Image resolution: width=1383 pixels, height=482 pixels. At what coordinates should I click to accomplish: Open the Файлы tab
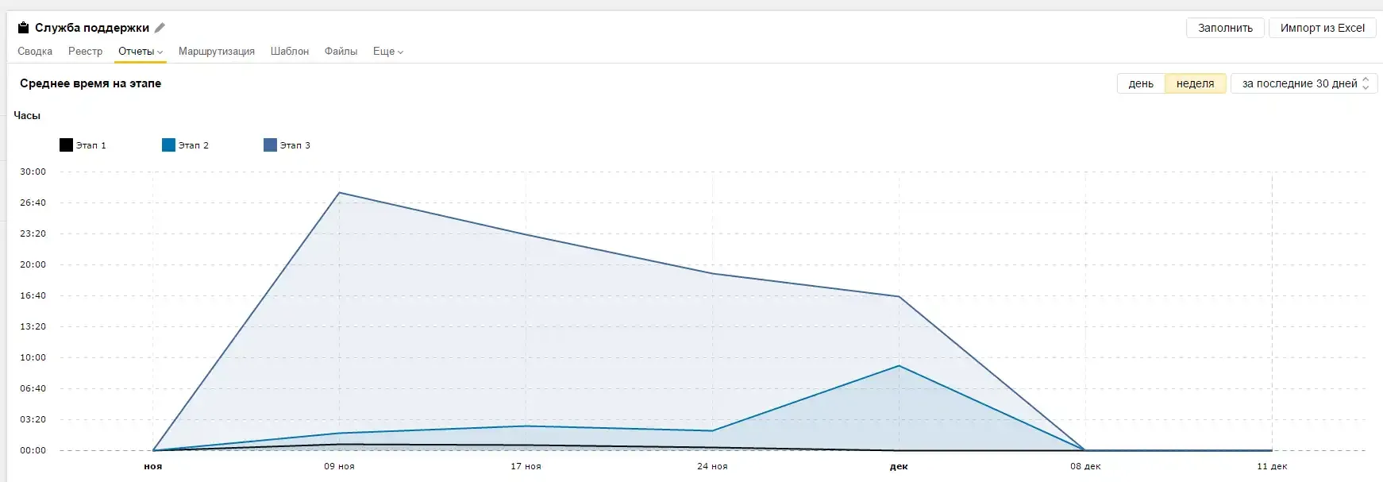coord(341,52)
